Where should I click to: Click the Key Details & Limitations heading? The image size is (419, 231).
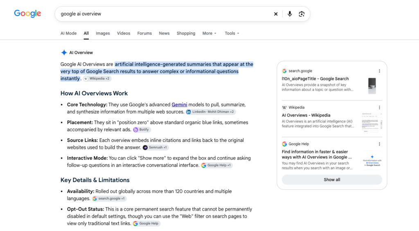(95, 180)
